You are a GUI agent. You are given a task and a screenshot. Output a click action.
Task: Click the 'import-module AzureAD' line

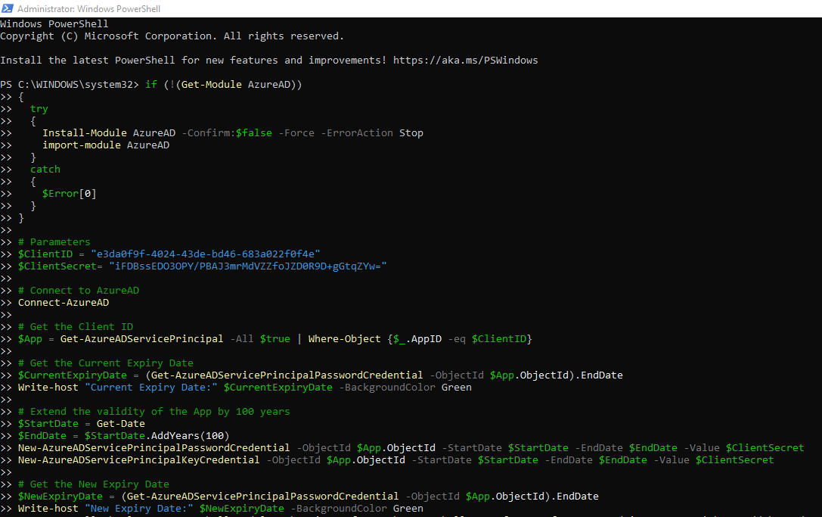click(106, 145)
